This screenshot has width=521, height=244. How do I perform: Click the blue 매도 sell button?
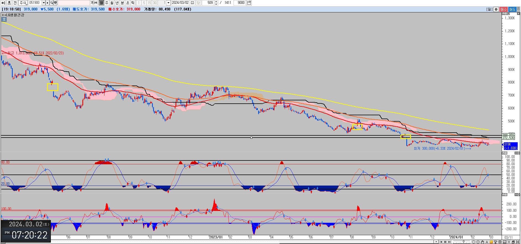click(x=512, y=9)
